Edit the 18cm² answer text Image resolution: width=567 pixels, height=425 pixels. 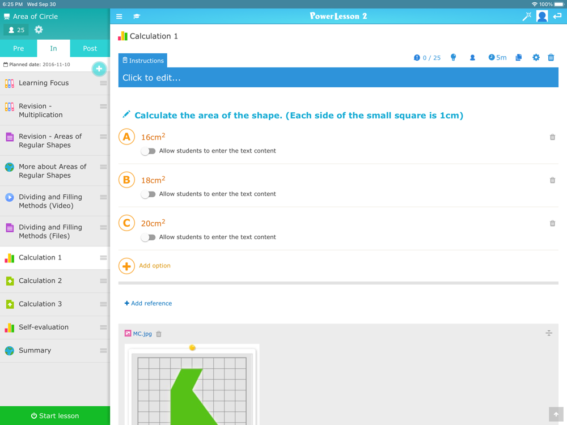tap(153, 180)
